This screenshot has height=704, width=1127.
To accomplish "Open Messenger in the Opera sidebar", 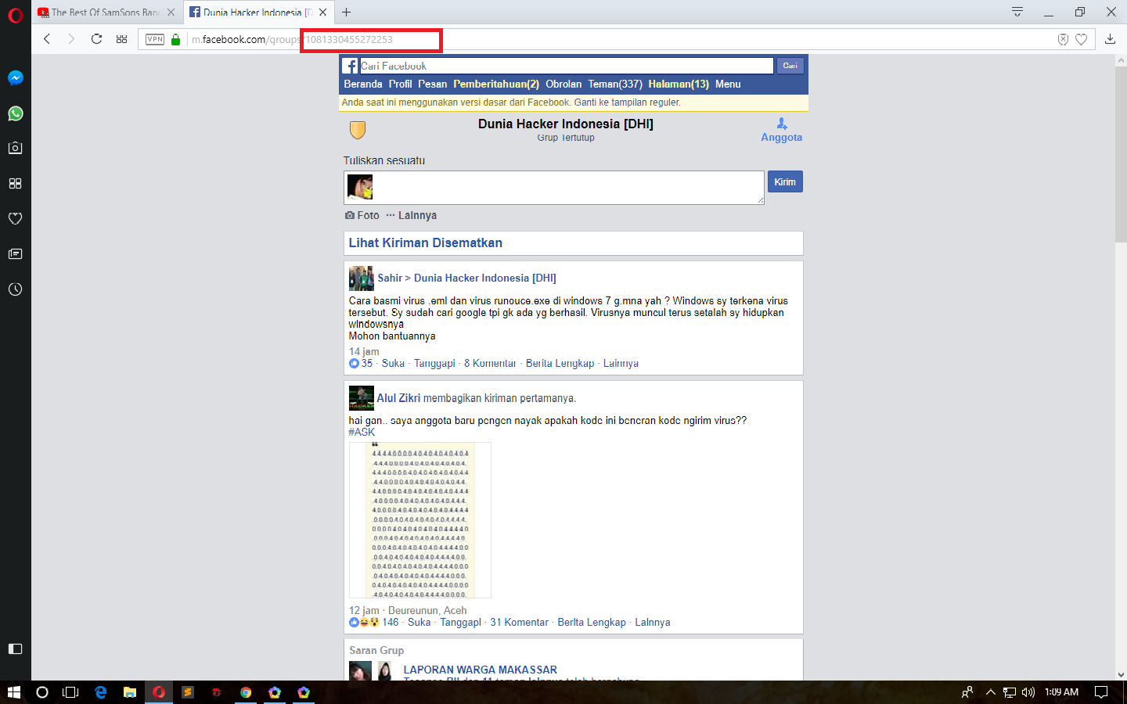I will point(15,77).
